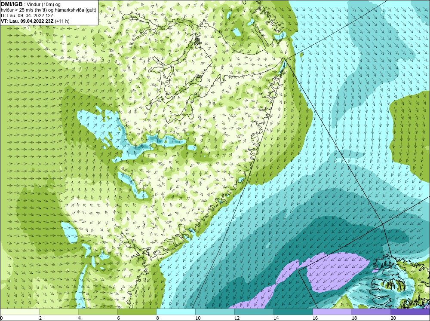Click the 'DMI/IGB' title text
This screenshot has width=430, height=321.
click(12, 4)
